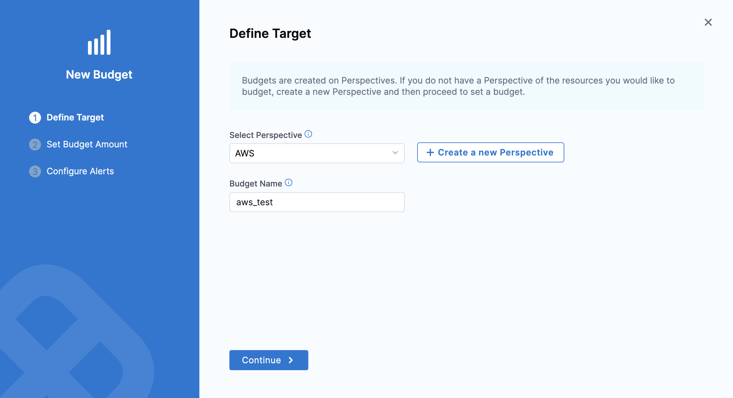Click Create a new Perspective button

click(x=490, y=152)
